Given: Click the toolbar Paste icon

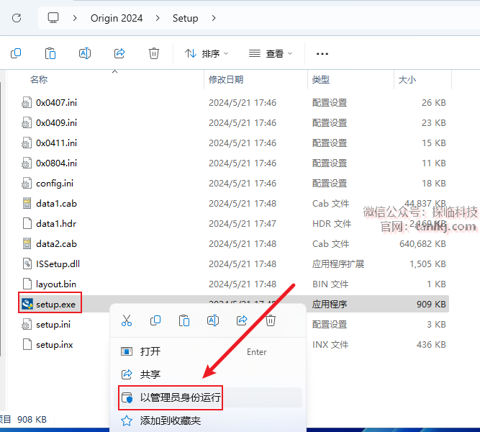Looking at the screenshot, I should point(50,53).
